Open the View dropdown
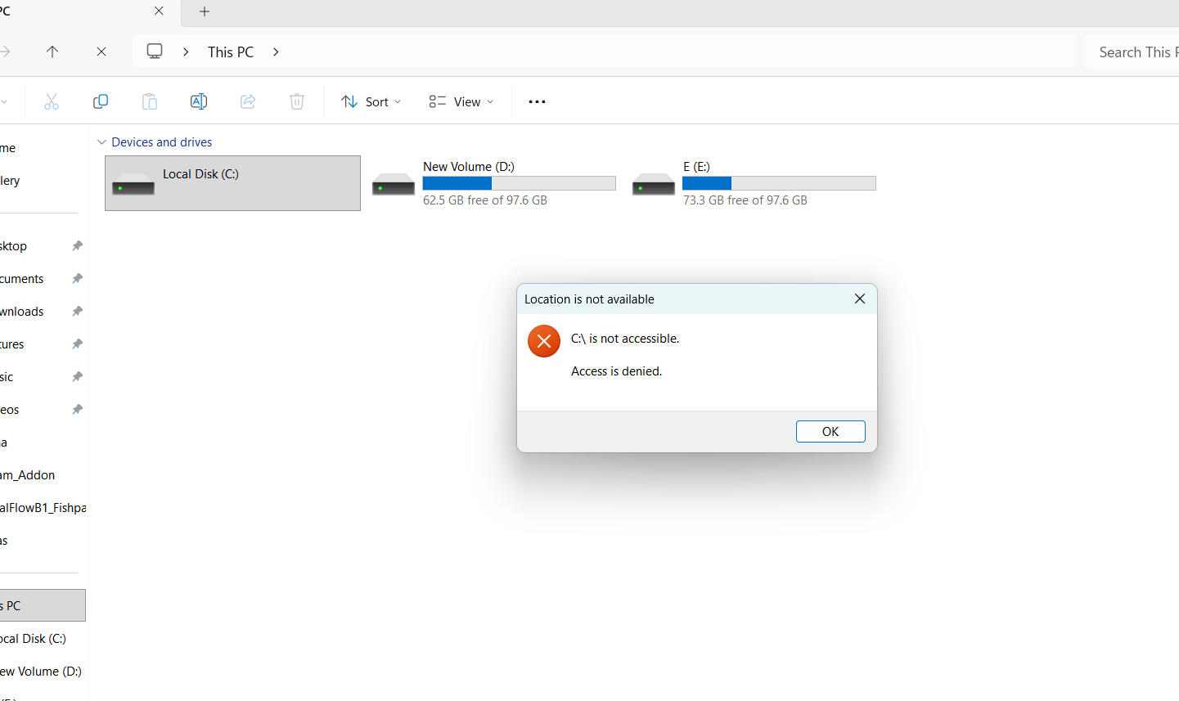 click(x=461, y=101)
